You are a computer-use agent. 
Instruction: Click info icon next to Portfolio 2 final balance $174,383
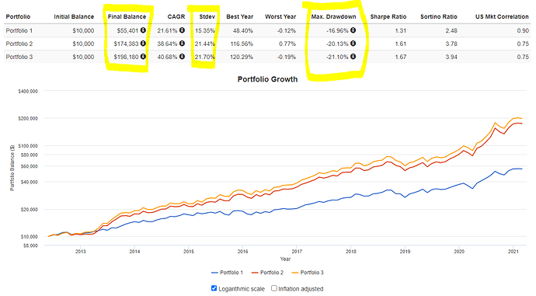pyautogui.click(x=143, y=44)
